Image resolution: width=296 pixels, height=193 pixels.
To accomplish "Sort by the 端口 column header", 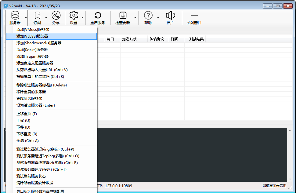I will coord(113,39).
